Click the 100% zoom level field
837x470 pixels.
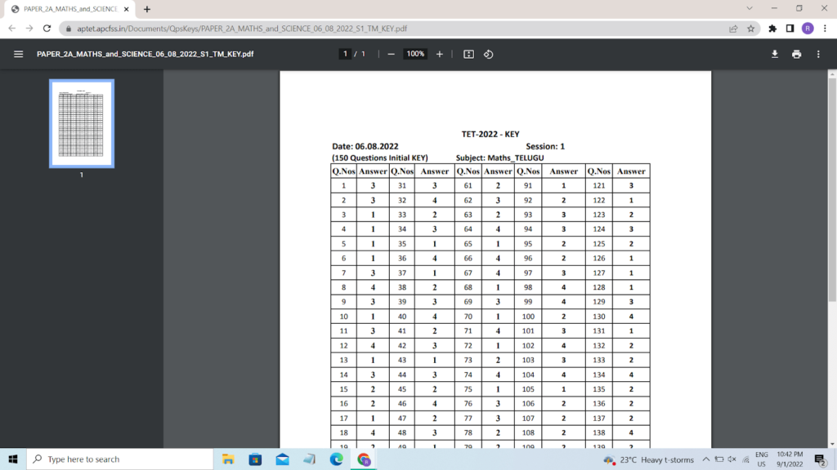click(415, 54)
